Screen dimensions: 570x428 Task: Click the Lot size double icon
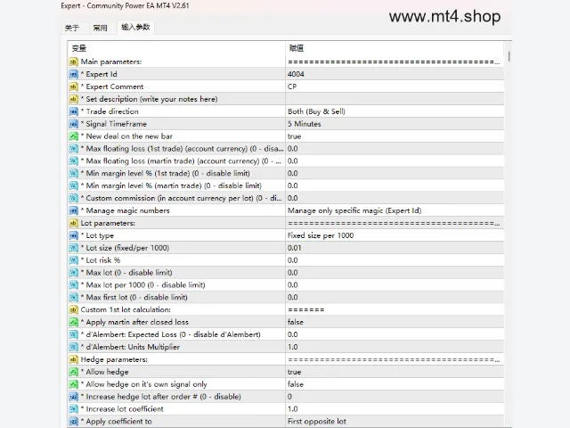[73, 248]
